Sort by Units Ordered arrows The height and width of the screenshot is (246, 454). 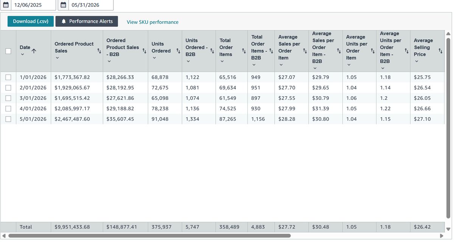click(x=178, y=51)
